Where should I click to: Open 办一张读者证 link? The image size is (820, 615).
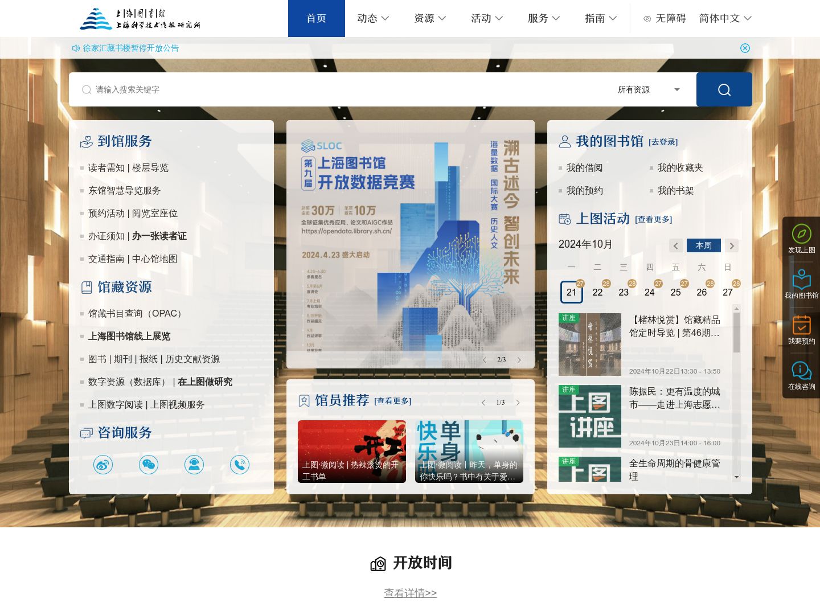pos(159,236)
